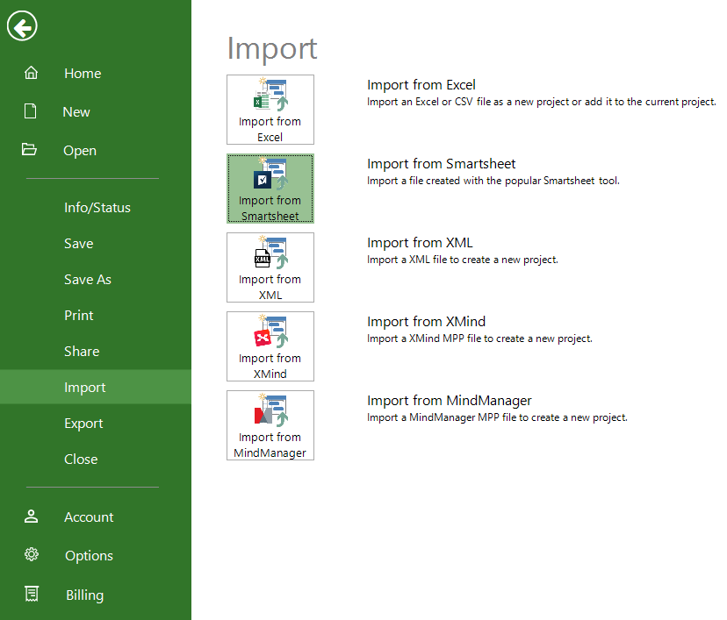Screen dimensions: 727x620
Task: Click the Import from XMind tile
Action: [x=270, y=346]
